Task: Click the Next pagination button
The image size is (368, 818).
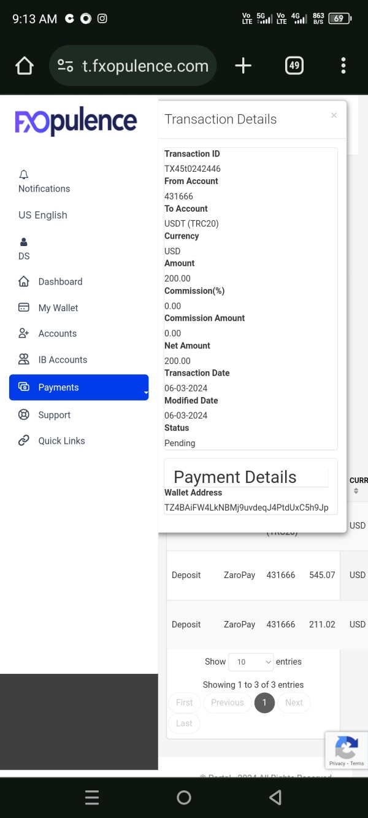Action: tap(294, 703)
